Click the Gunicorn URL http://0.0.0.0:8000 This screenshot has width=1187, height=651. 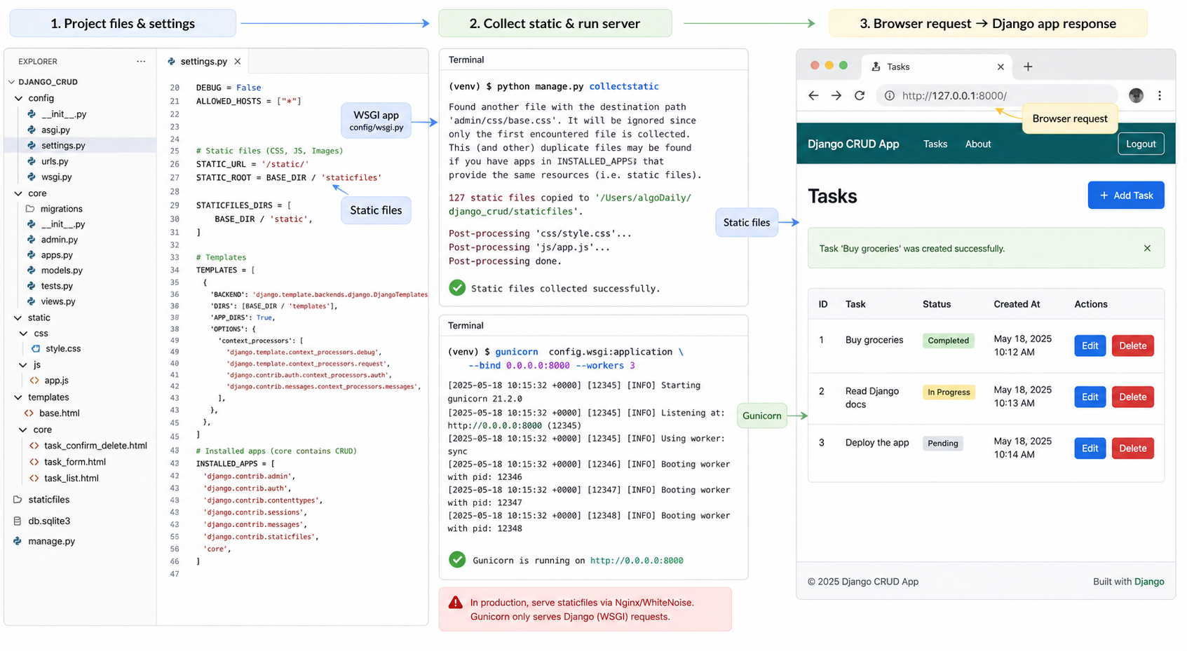point(637,561)
